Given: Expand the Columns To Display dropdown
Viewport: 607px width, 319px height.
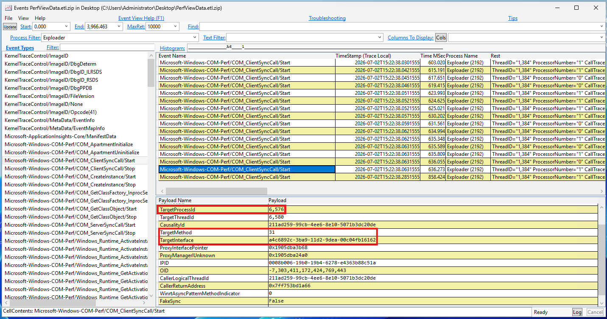Looking at the screenshot, I should 601,38.
